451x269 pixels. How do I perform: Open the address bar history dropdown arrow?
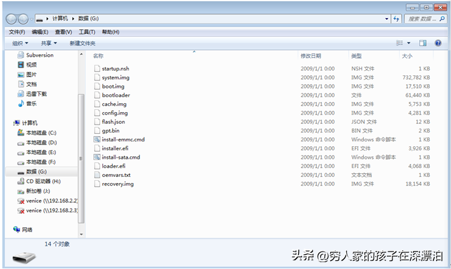click(x=387, y=19)
